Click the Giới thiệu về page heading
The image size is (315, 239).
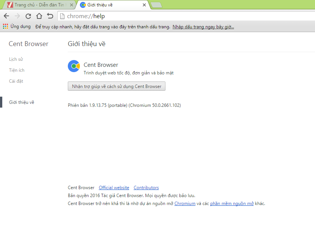[87, 44]
